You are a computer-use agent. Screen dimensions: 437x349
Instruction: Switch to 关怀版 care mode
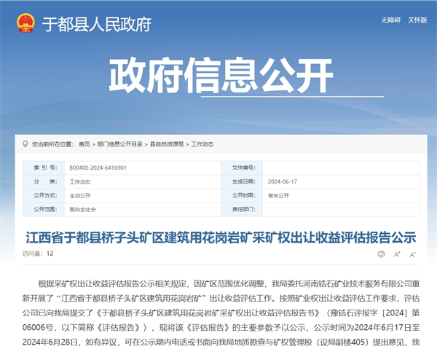pos(417,20)
